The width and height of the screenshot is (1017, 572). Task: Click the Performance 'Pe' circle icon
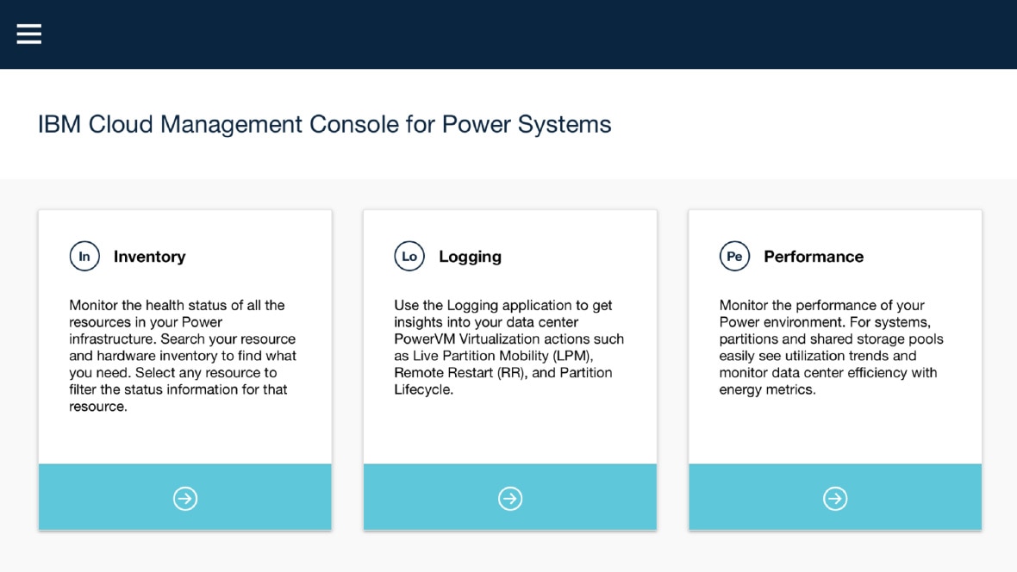[734, 256]
